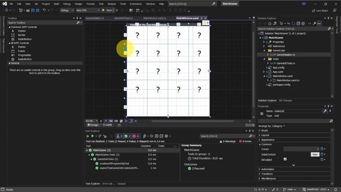Open the Debug configuration dropdown
The image size is (341, 192).
[67, 10]
